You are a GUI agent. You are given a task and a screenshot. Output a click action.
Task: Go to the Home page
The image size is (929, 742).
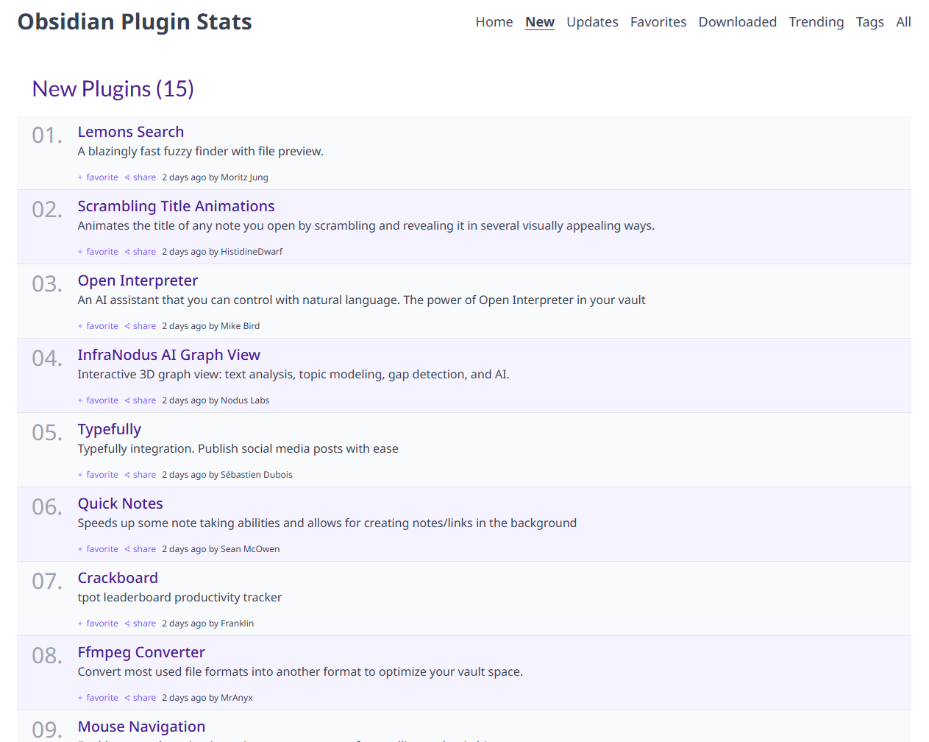494,22
